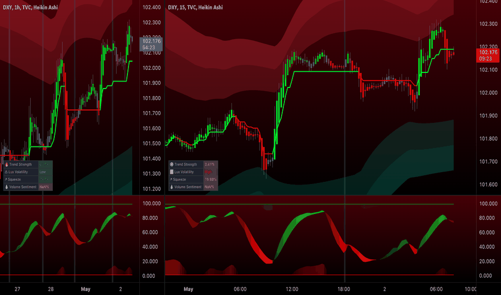Click the 'May' label on the 1h time axis
The width and height of the screenshot is (501, 295).
85,289
